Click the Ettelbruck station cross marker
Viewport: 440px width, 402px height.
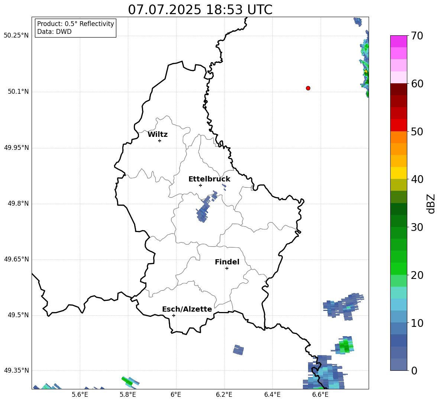[200, 185]
